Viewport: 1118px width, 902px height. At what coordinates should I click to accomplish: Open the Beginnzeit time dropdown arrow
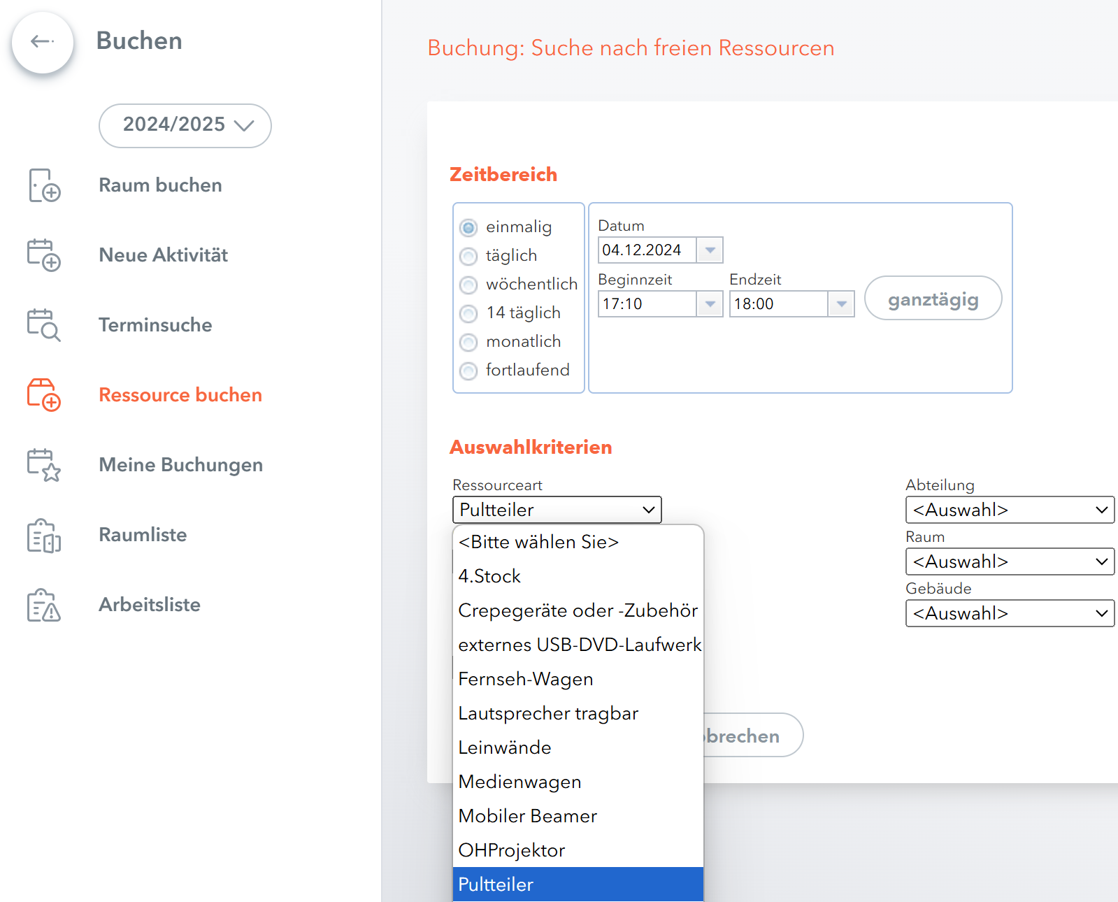point(710,303)
